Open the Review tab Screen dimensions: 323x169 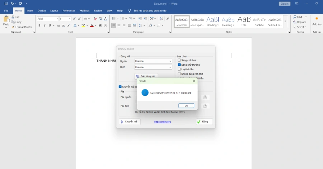pyautogui.click(x=98, y=11)
